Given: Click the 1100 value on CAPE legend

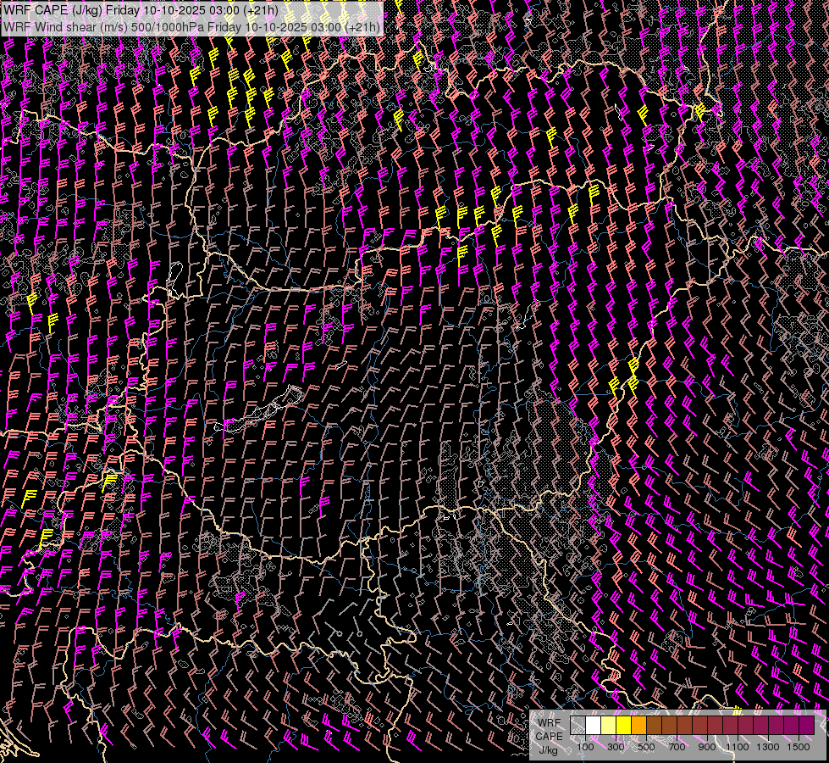Looking at the screenshot, I should 738,747.
